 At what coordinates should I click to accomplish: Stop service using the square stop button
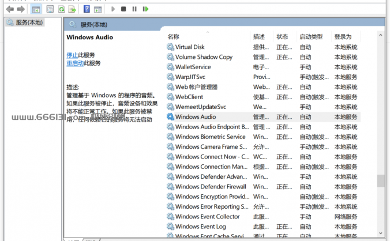(123, 9)
